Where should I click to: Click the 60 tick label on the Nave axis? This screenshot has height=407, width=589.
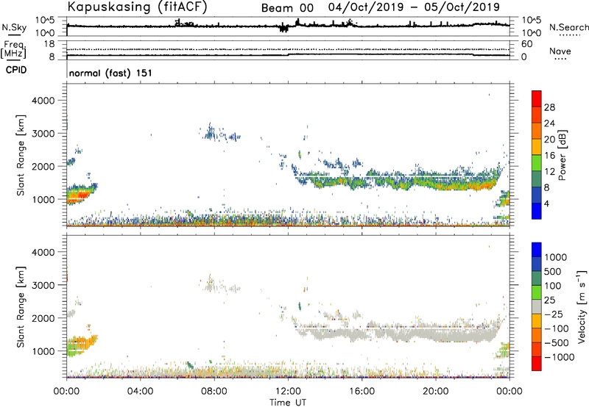pos(526,44)
